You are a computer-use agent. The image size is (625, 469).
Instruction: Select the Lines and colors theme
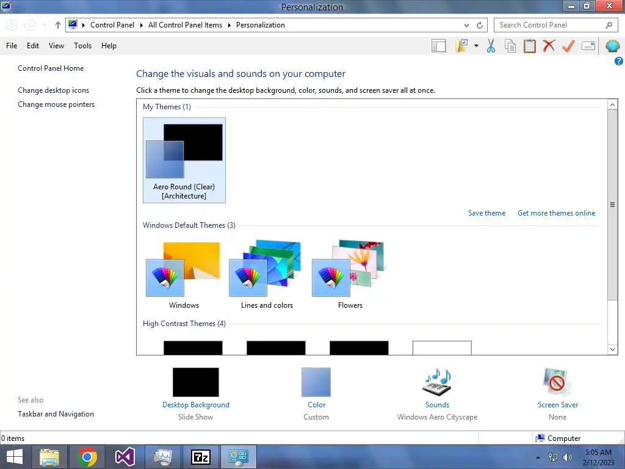point(267,275)
